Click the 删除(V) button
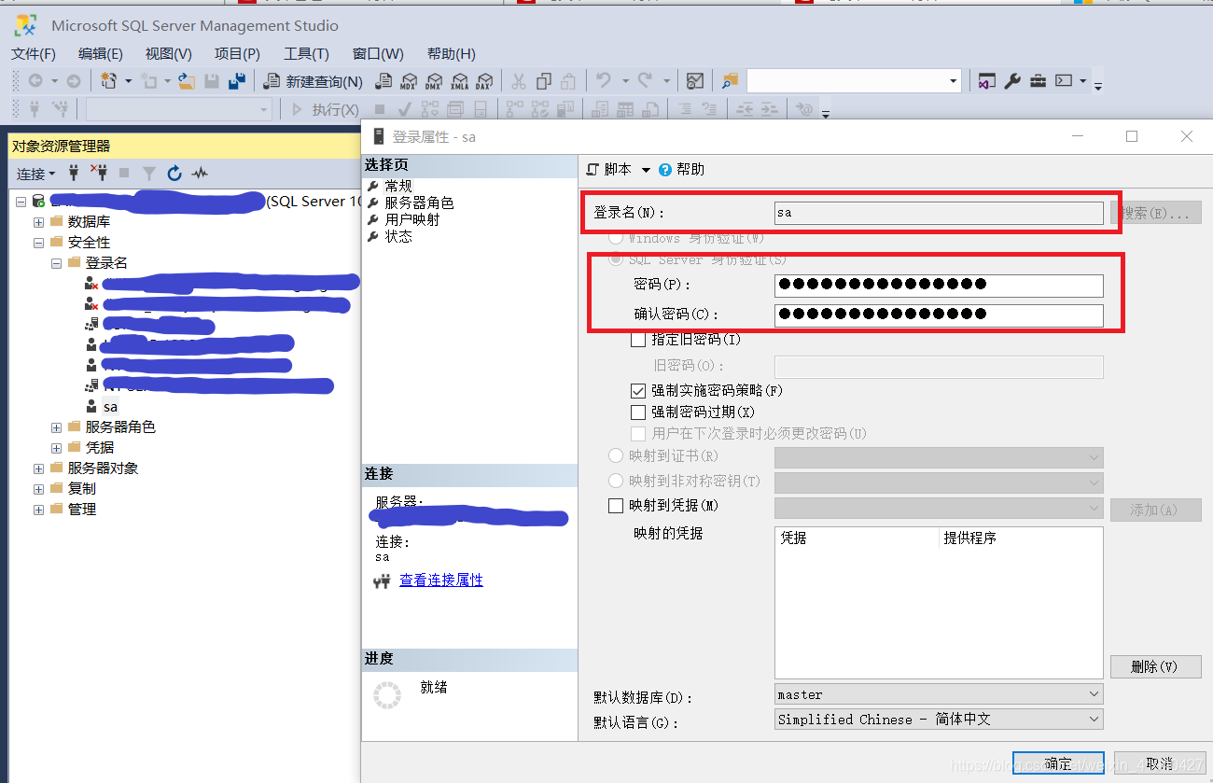1213x783 pixels. 1155,666
